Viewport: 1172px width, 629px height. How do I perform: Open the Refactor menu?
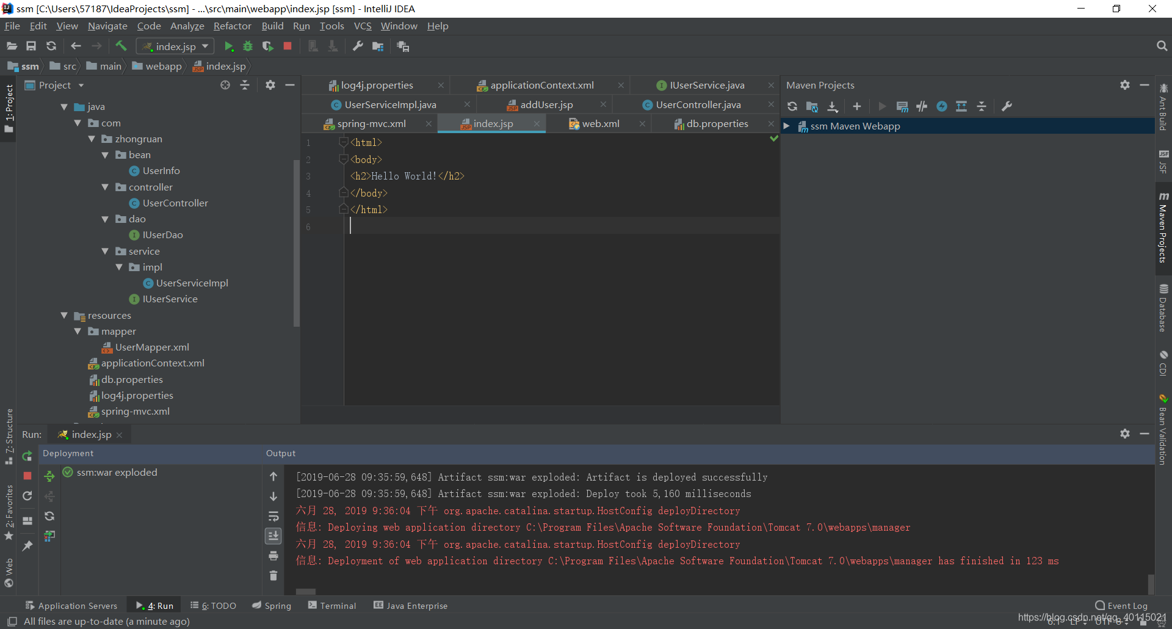[232, 26]
